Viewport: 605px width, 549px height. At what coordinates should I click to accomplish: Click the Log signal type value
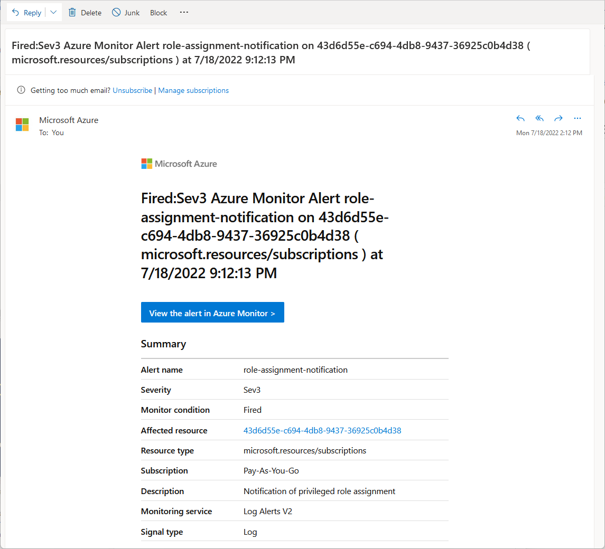[250, 532]
